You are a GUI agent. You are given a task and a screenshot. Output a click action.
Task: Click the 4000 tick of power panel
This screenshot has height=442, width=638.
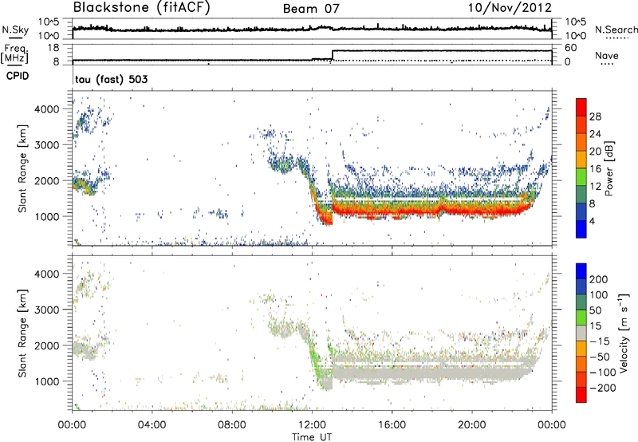47,109
